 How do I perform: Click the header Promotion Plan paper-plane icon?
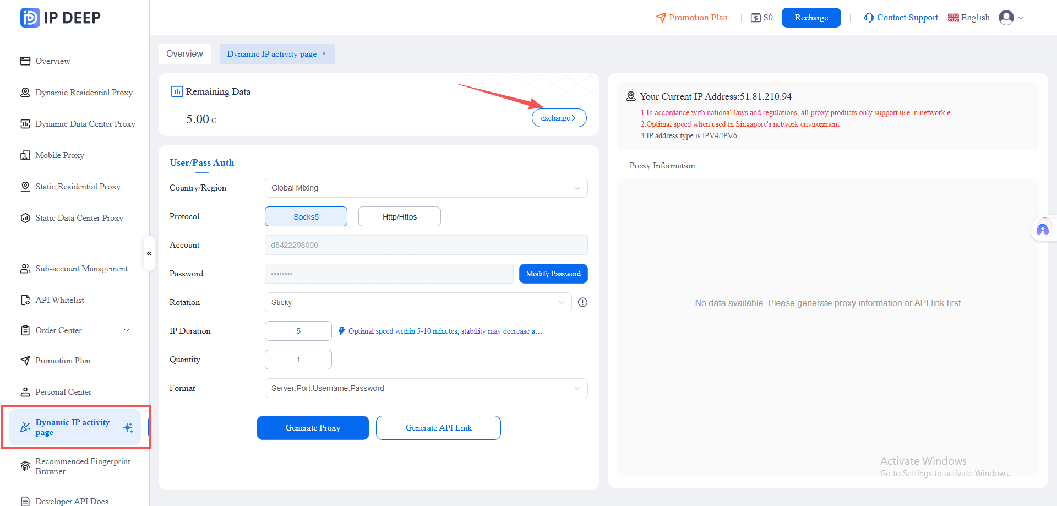pos(661,18)
